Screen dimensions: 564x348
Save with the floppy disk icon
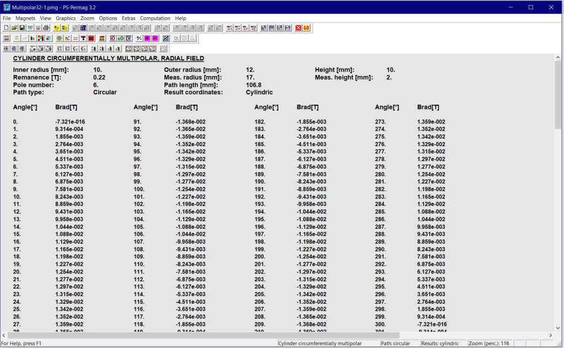22,28
